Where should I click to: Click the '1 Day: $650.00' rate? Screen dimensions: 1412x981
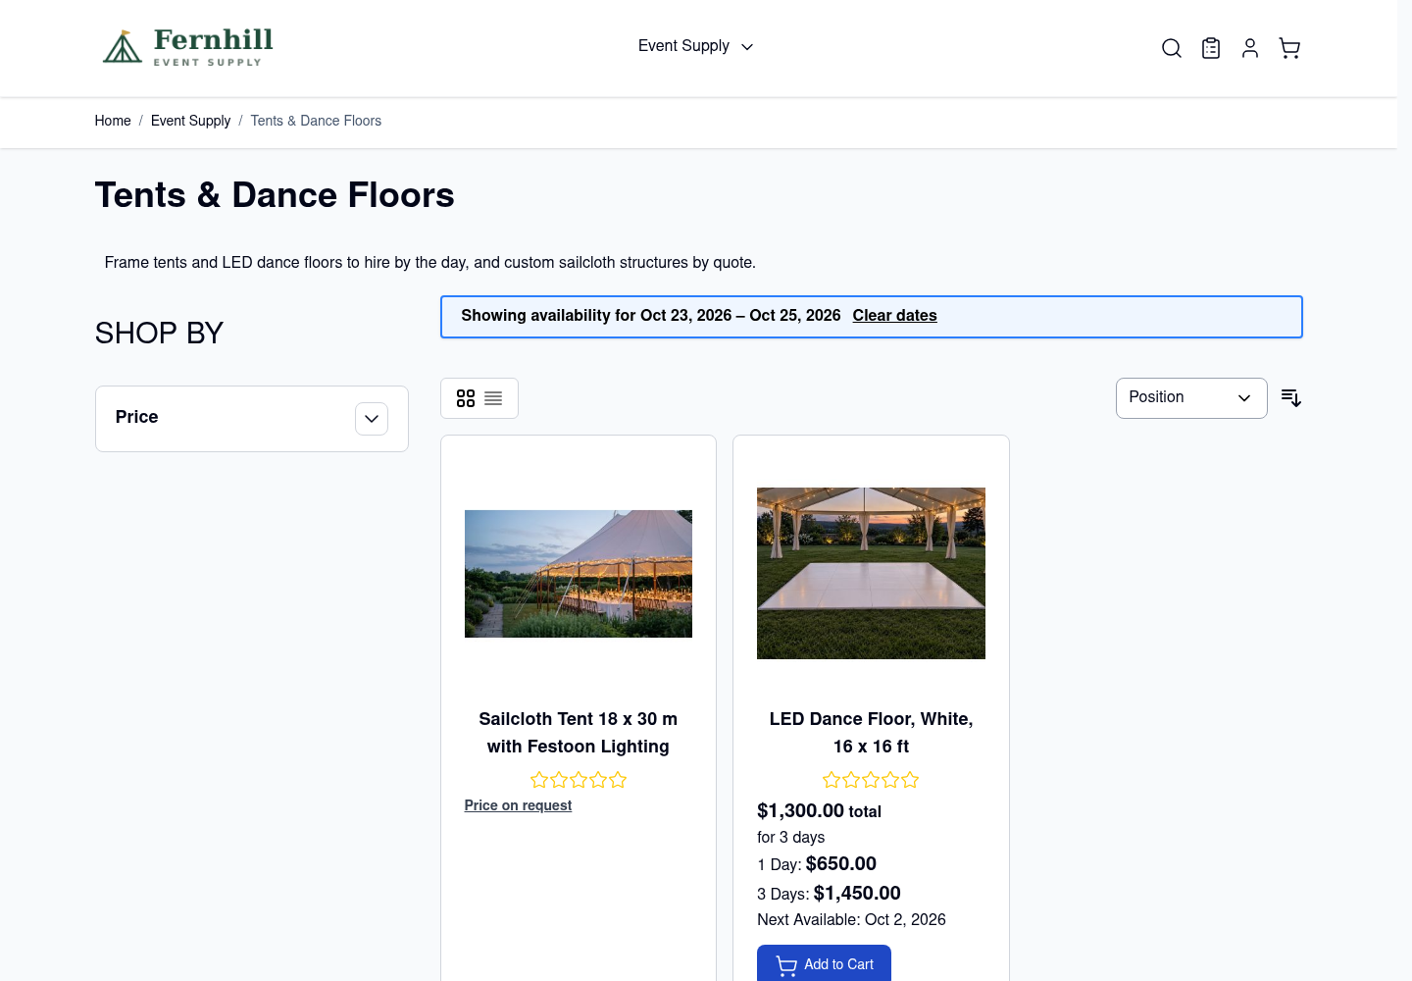tap(817, 864)
